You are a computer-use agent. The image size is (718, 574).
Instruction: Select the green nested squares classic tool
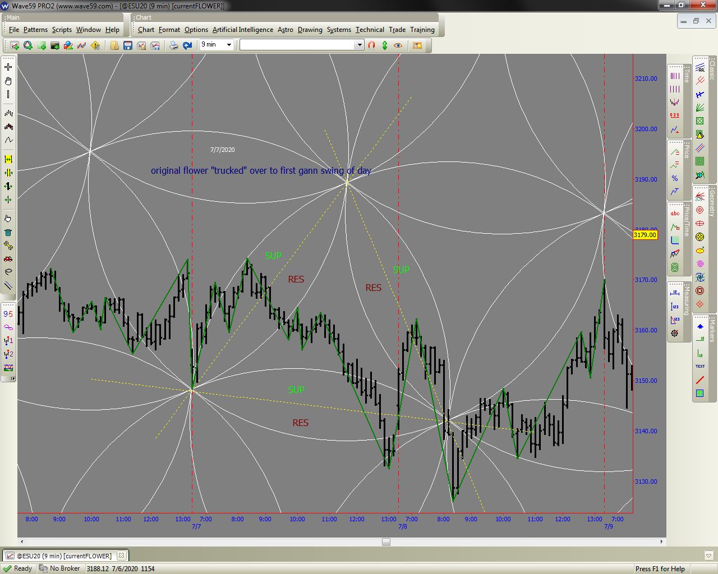[700, 161]
